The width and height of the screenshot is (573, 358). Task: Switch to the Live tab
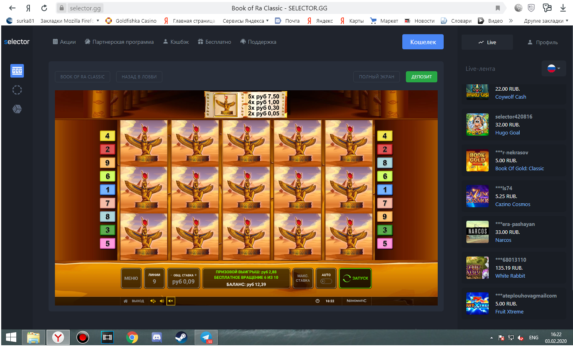(x=487, y=42)
